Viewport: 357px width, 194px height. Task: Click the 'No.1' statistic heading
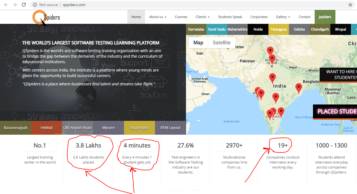click(40, 145)
